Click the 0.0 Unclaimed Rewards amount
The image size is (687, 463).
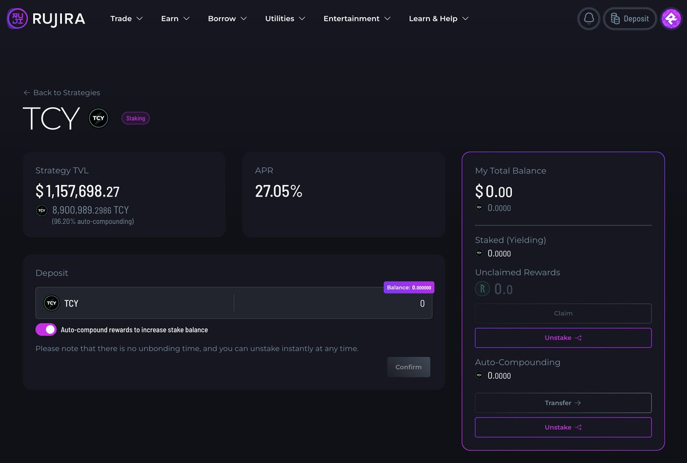click(503, 289)
